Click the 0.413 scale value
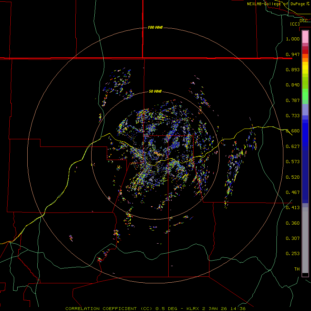311x311 pixels. tap(293, 208)
